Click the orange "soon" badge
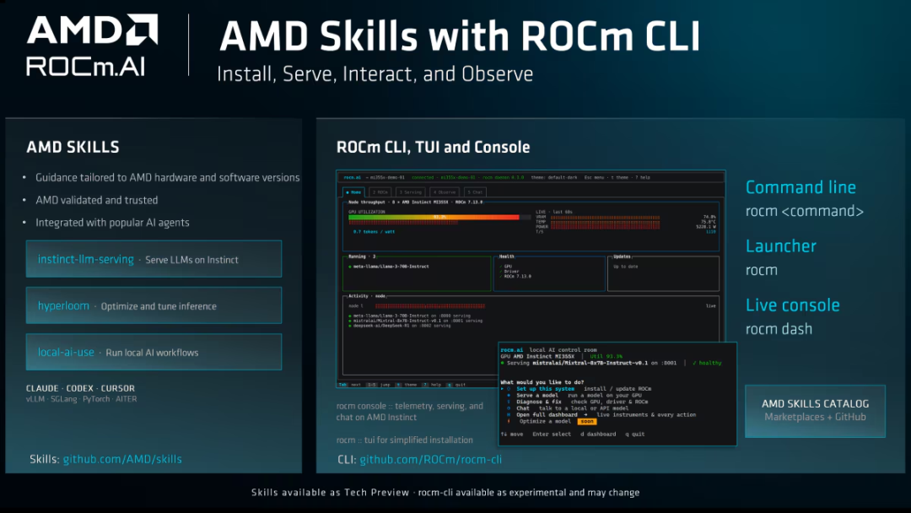The height and width of the screenshot is (513, 911). 587,421
